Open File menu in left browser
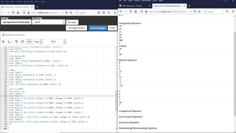This screenshot has width=236, height=133. 3,1
